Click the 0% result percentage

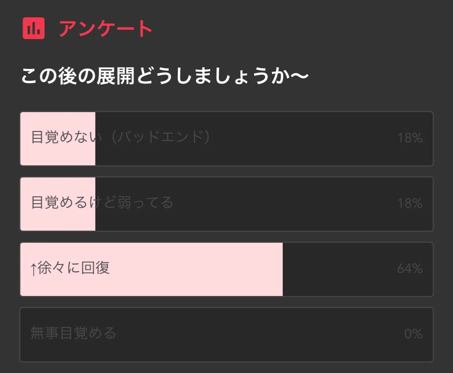point(413,334)
